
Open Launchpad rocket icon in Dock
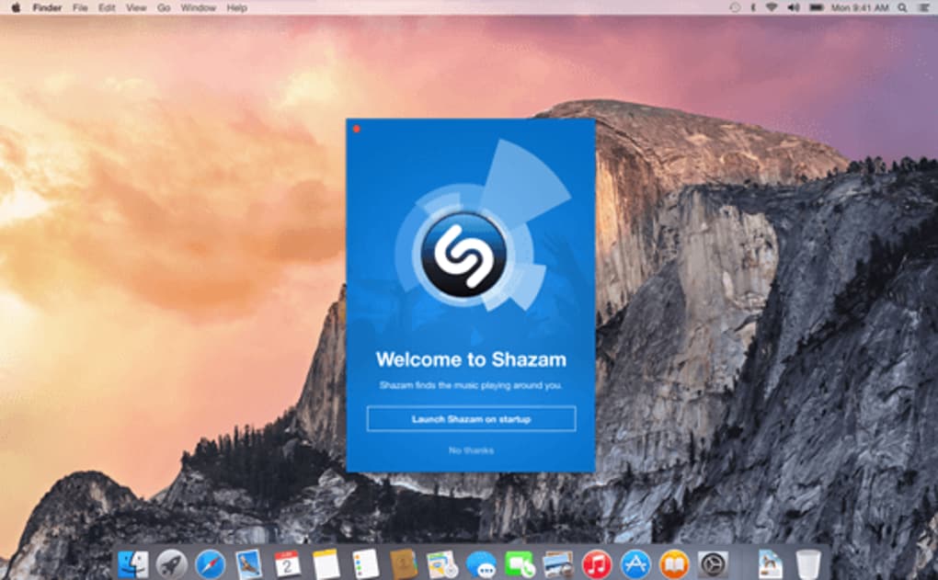point(172,563)
